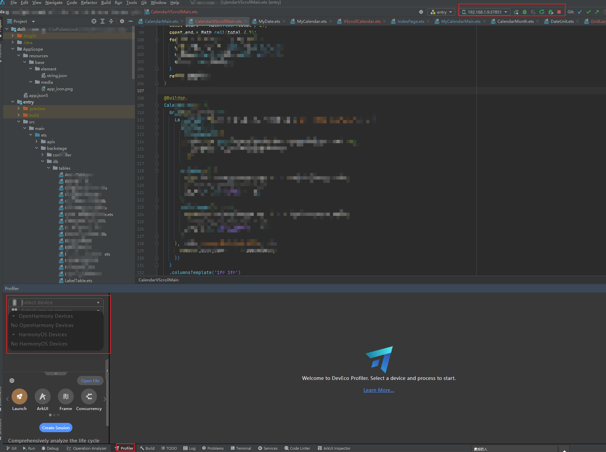Open the Problems tool window
Screen dimensions: 606x452
(x=213, y=448)
